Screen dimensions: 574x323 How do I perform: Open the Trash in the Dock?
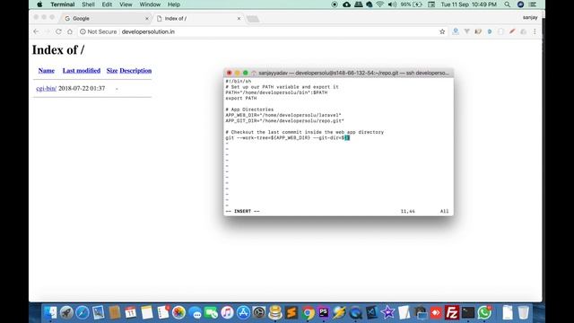click(524, 313)
